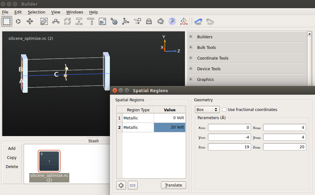
Task: Click Delete in the Stash panel
Action: coord(12,166)
